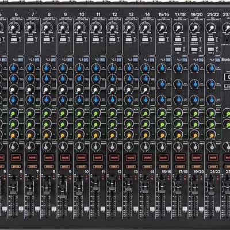
Task: Adjust channel 8 second blue mid EQ knob
Action: coord(47,78)
